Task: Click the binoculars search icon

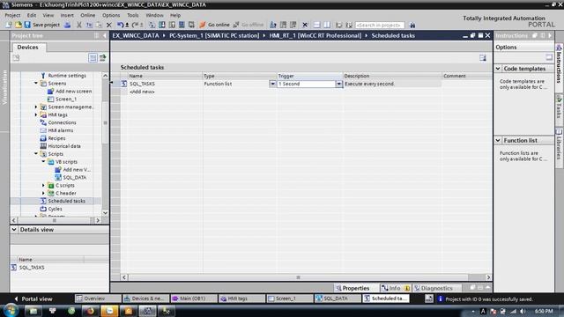Action: pyautogui.click(x=412, y=25)
